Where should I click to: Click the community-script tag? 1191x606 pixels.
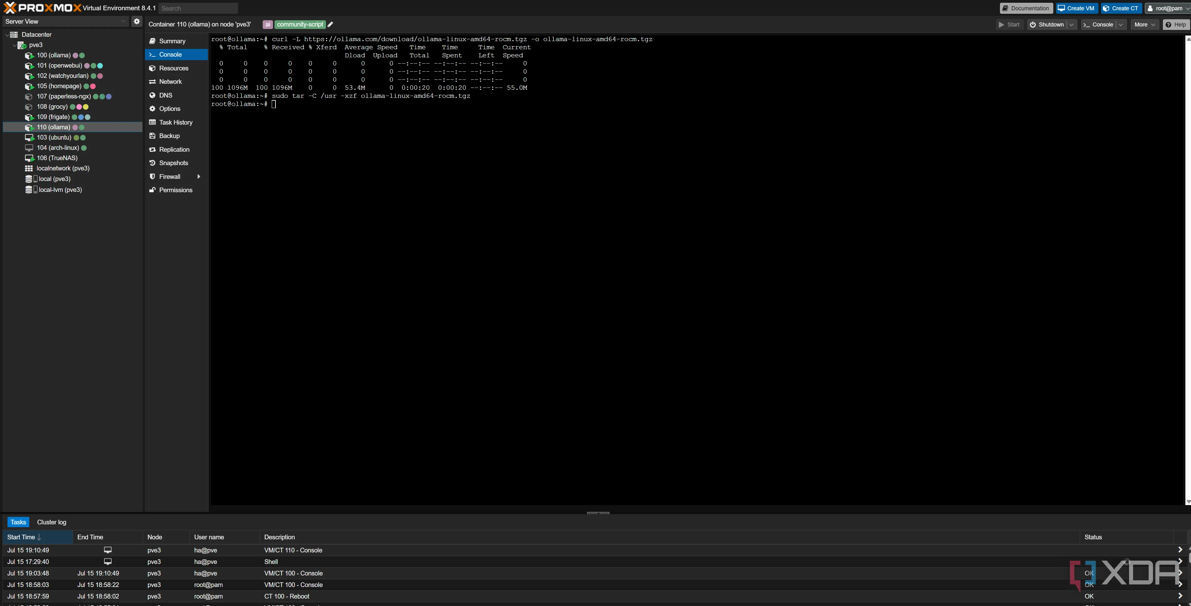click(x=300, y=25)
